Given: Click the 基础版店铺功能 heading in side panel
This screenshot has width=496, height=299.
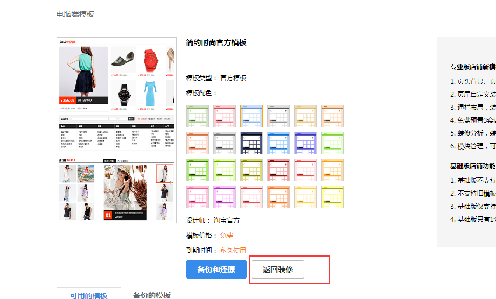Looking at the screenshot, I should tap(473, 166).
